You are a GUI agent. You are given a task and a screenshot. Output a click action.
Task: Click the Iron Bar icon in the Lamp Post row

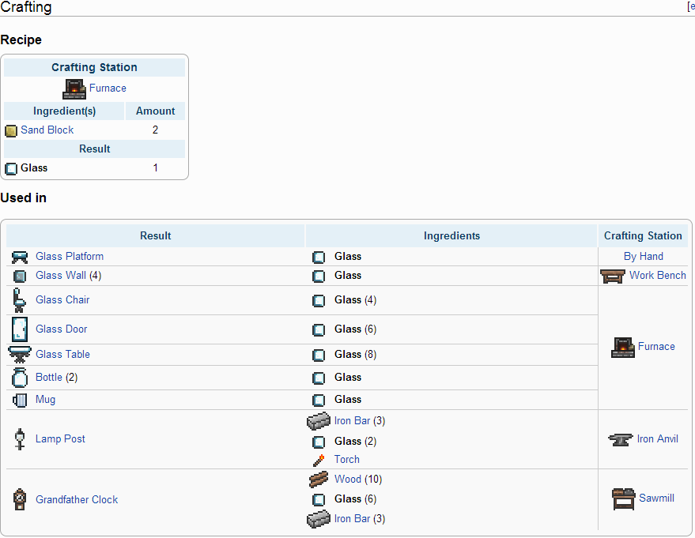click(319, 421)
